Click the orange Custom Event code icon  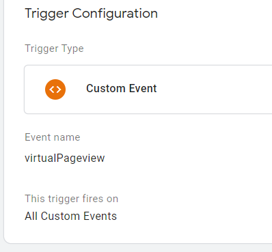pos(55,89)
